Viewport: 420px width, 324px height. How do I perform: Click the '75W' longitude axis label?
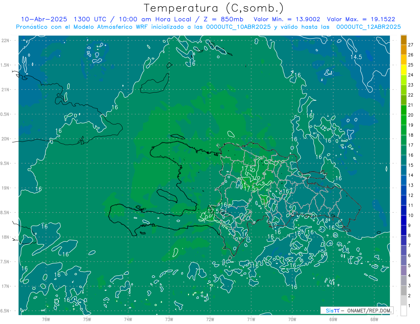point(87,319)
